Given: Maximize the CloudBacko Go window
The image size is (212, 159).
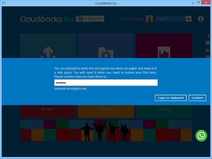Looking at the screenshot, I should click(x=198, y=2).
